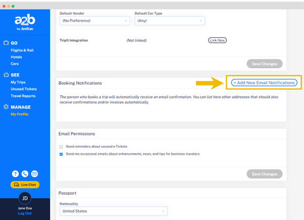Click the a2b by AmTrav logo
The width and height of the screenshot is (304, 220).
pos(25,22)
